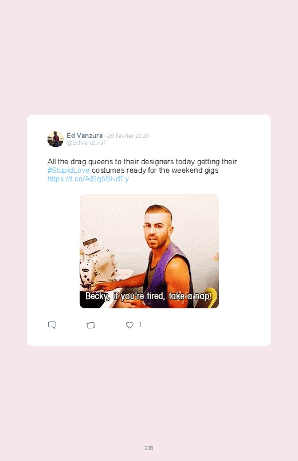Retweet the post using the arrows icon
Screen dimensions: 298x461
[x=91, y=325]
